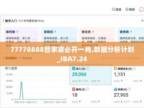Show help tooltip next to 收入(元)
The image size is (144, 108).
88,69
